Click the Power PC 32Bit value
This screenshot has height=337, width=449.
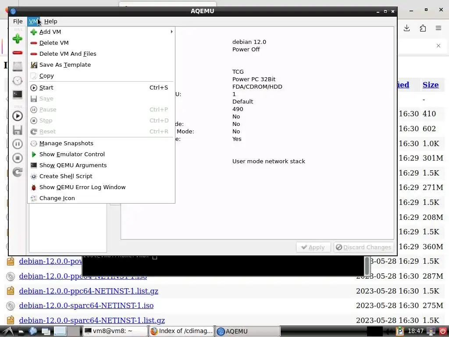pyautogui.click(x=254, y=79)
